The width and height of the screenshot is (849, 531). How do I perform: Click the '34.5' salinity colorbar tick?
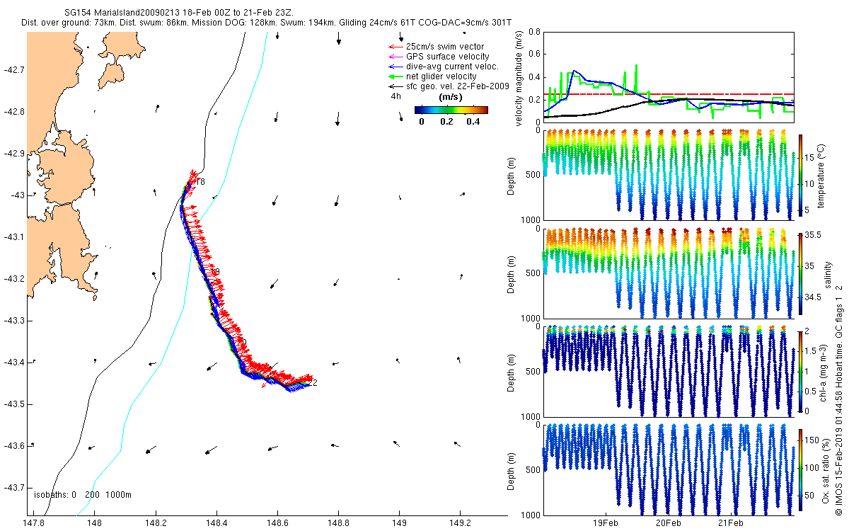tap(814, 298)
